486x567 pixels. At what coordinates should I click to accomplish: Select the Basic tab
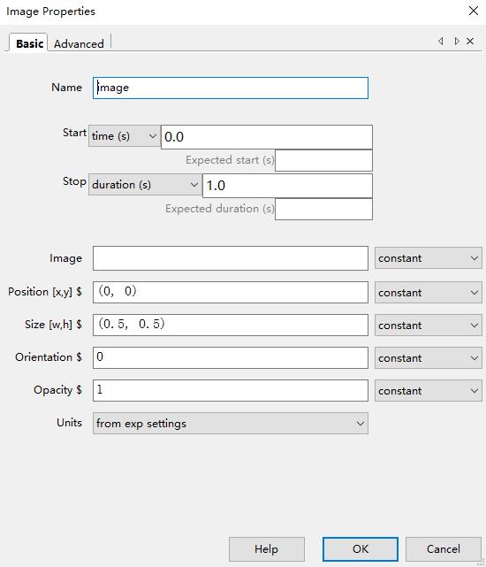pos(29,43)
